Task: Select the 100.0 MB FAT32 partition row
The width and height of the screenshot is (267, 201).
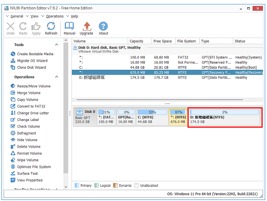Action: pyautogui.click(x=167, y=57)
